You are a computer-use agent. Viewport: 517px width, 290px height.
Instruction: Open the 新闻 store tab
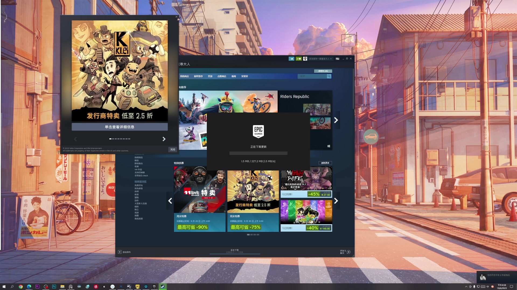(x=234, y=76)
